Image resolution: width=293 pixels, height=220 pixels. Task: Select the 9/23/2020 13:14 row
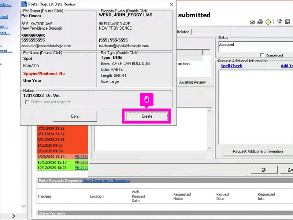(x=62, y=157)
